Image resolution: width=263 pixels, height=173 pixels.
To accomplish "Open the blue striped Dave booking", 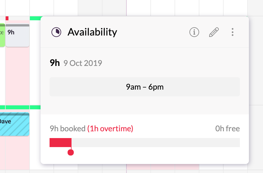I will point(15,124).
